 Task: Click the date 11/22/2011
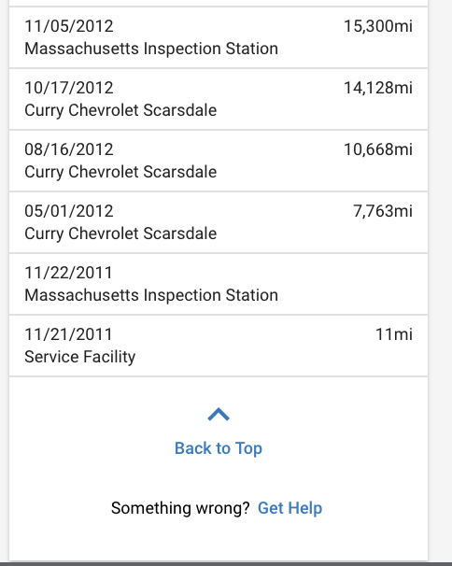68,273
